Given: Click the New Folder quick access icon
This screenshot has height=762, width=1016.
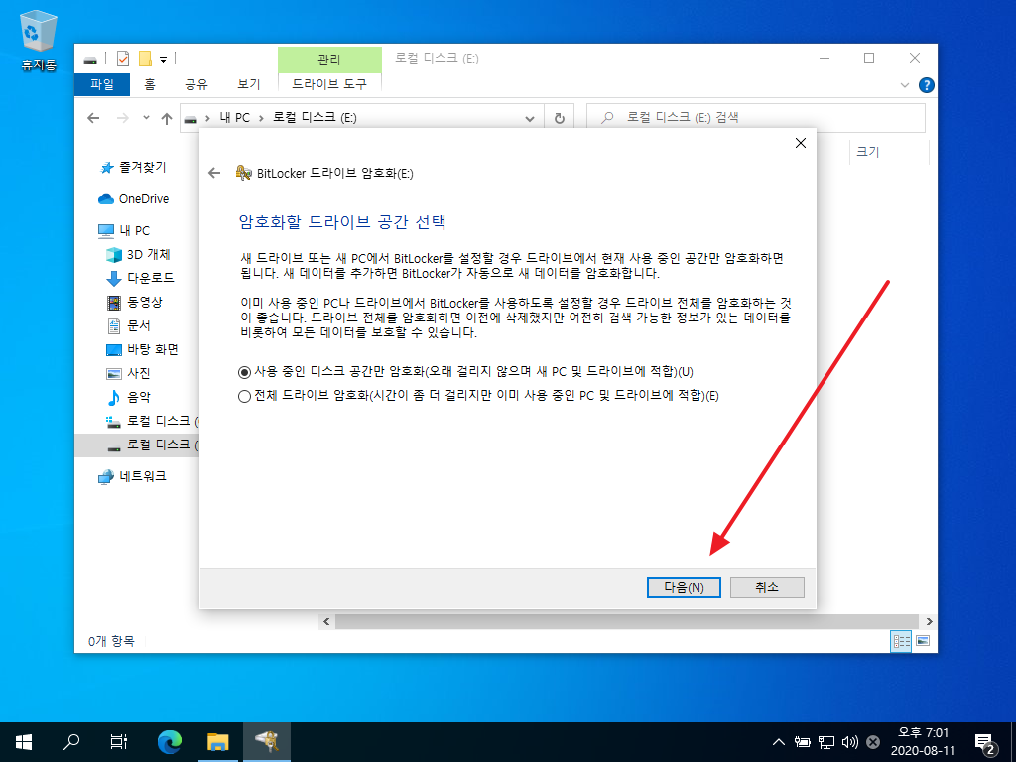Looking at the screenshot, I should point(145,59).
